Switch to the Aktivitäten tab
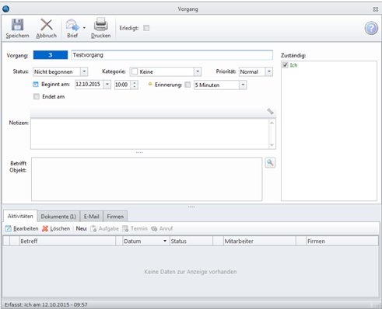382x309 pixels. coord(20,216)
